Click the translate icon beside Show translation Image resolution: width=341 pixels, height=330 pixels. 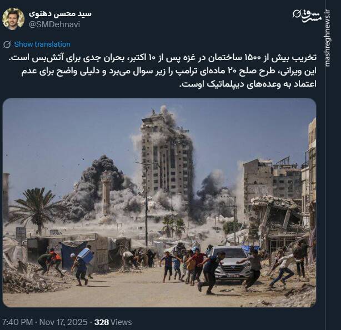tap(7, 44)
